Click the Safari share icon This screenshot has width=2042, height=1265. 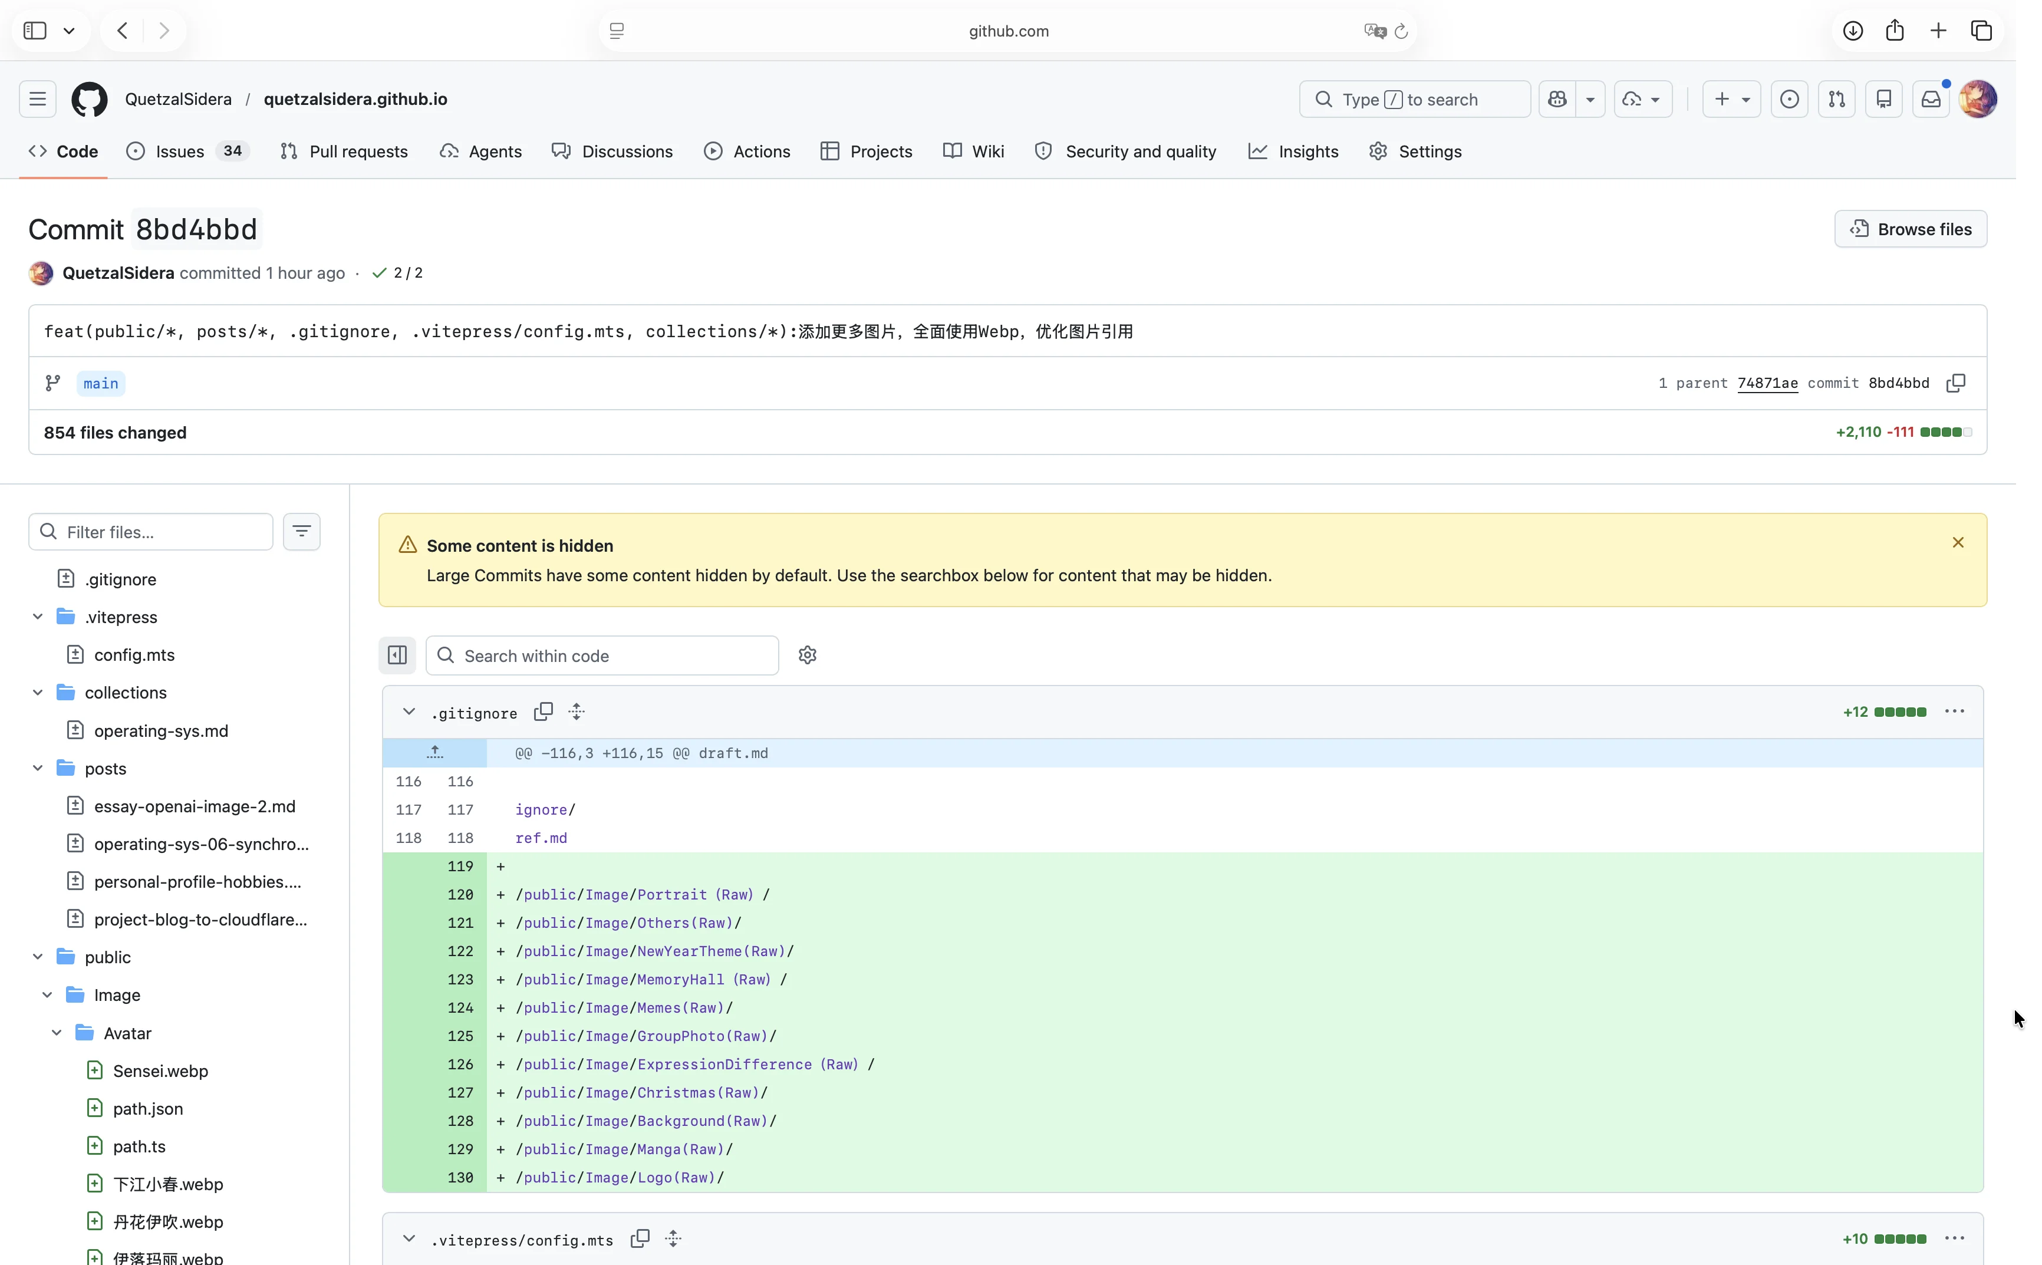coord(1895,31)
